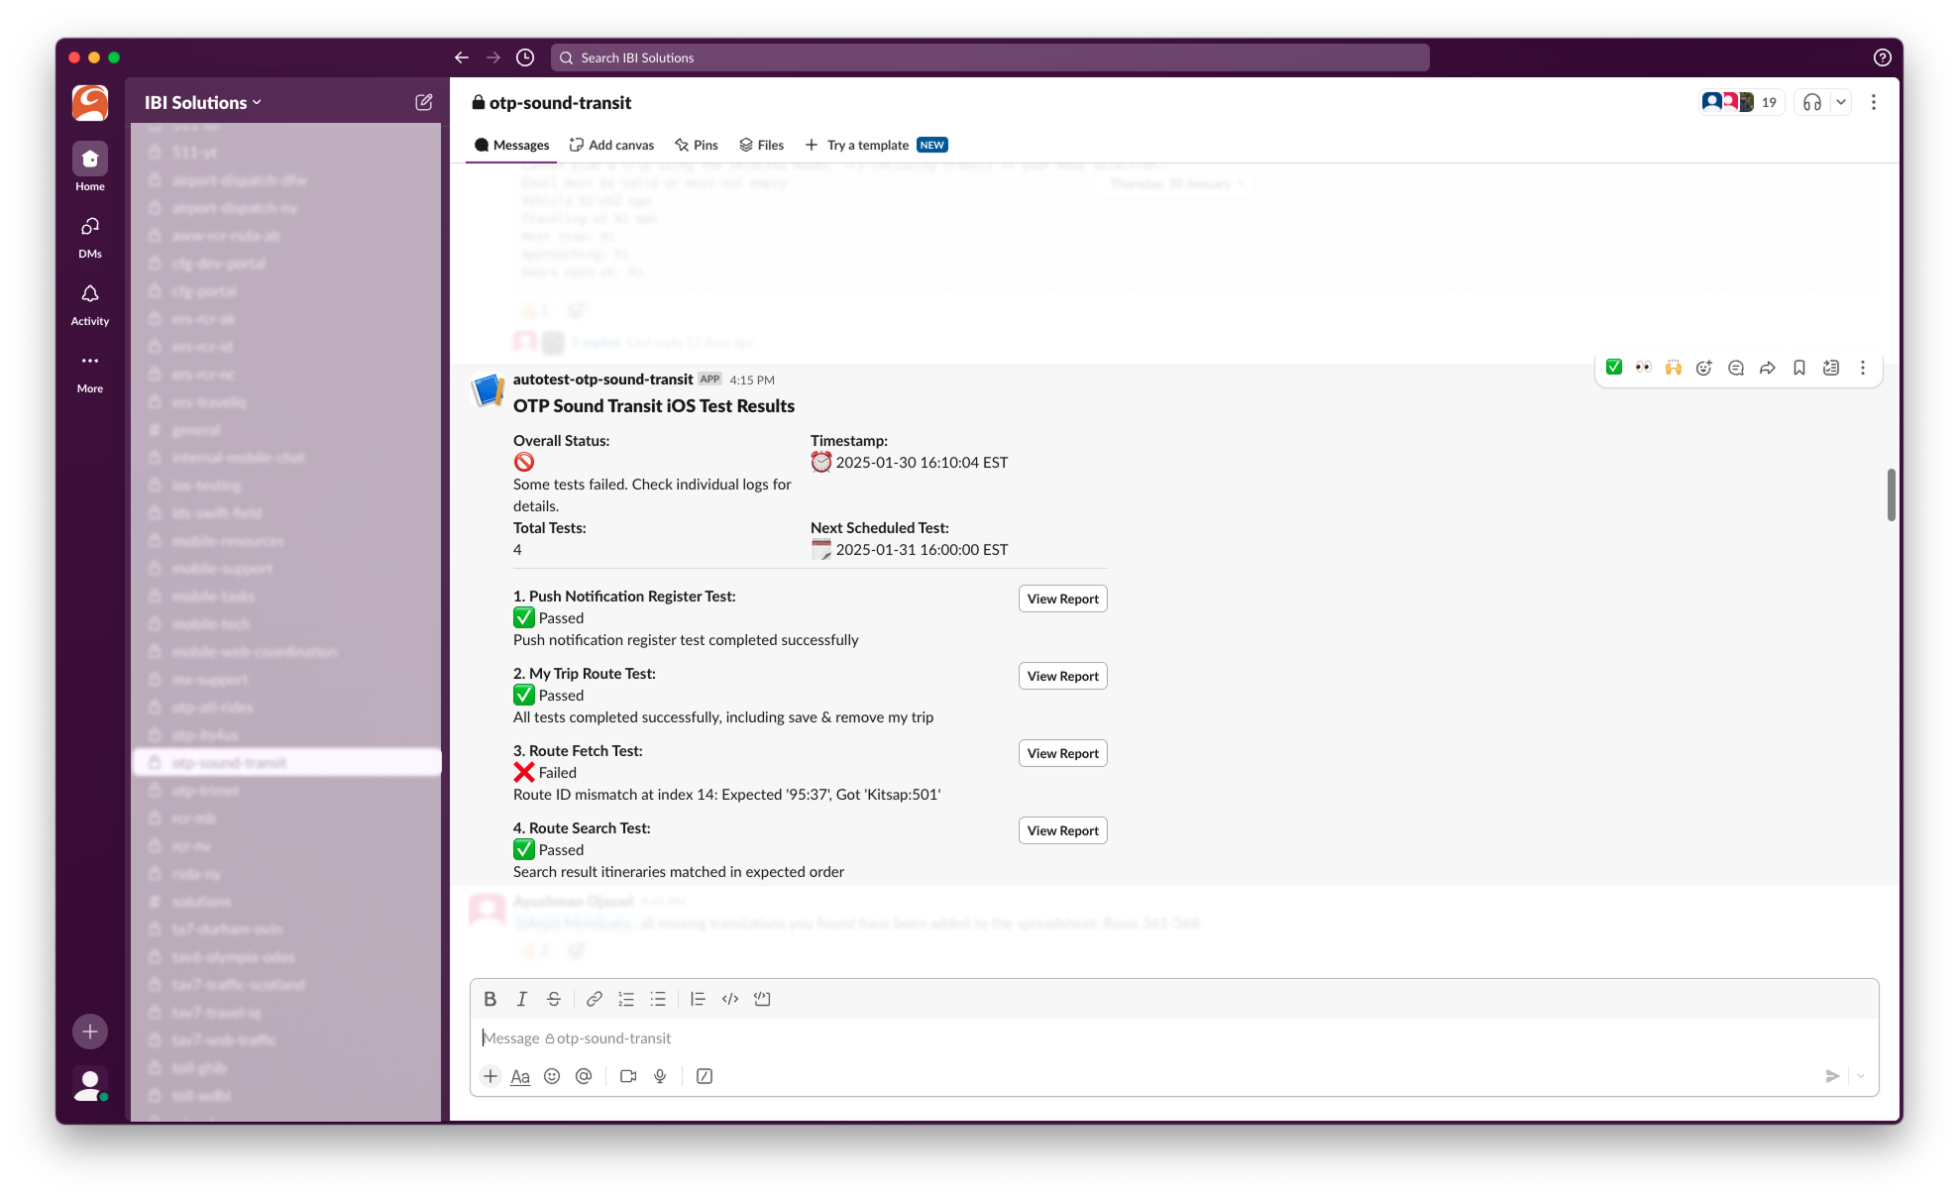
Task: Open the Files tab
Action: click(761, 145)
